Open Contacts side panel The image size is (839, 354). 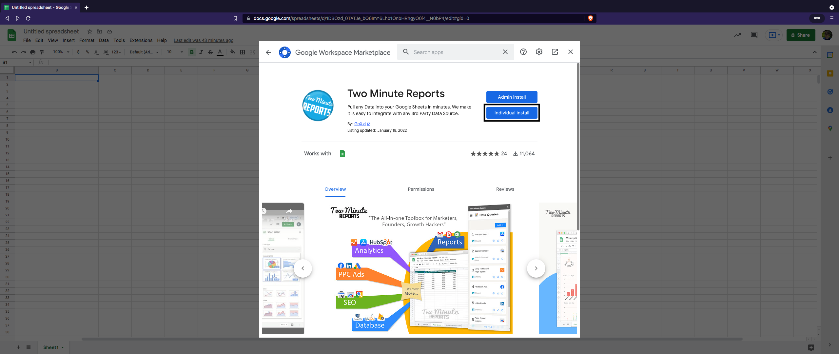[830, 110]
